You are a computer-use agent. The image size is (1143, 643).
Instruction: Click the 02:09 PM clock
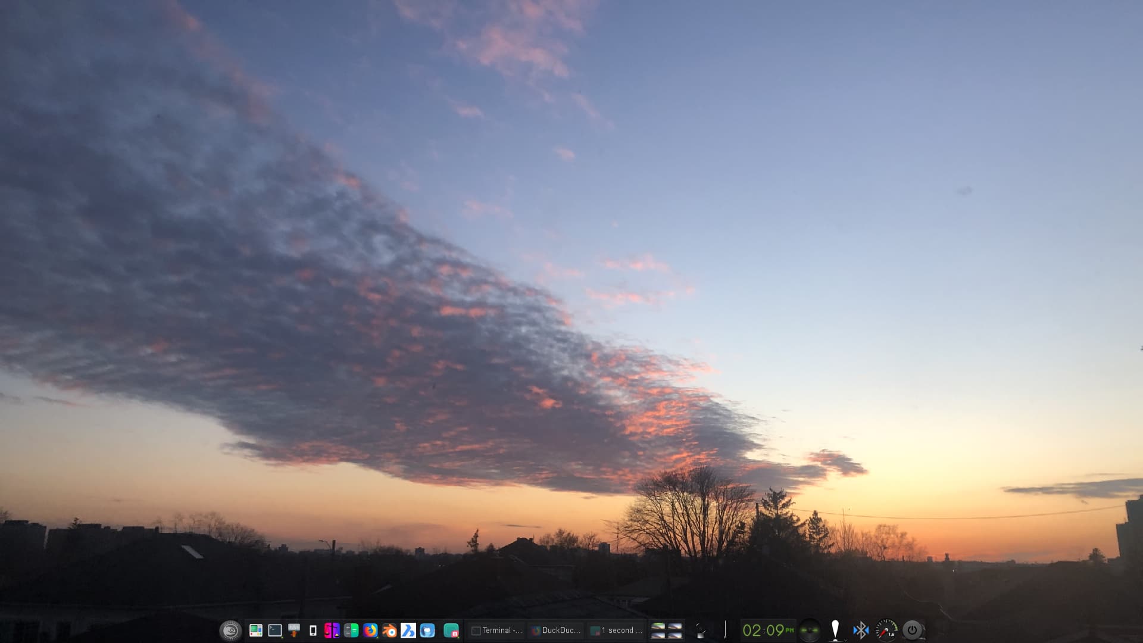(768, 630)
